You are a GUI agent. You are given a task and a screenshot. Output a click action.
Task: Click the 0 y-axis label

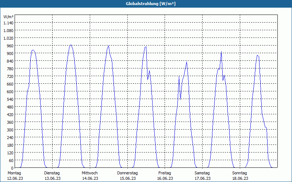click(12, 168)
